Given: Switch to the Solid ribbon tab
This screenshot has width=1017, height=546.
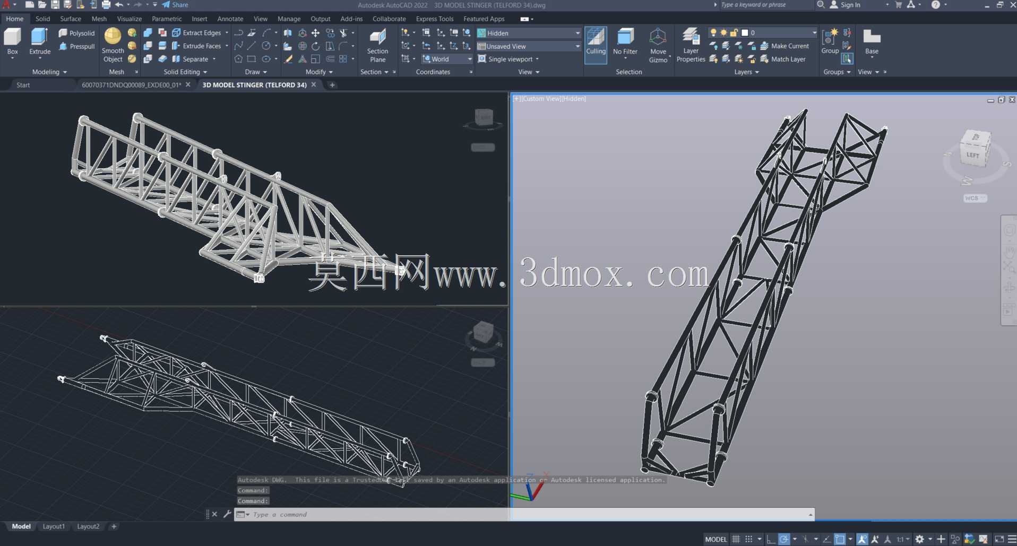Looking at the screenshot, I should tap(42, 19).
